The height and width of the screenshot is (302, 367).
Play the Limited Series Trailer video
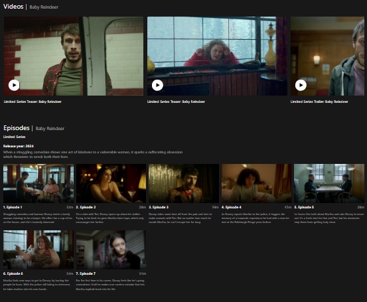coord(301,85)
